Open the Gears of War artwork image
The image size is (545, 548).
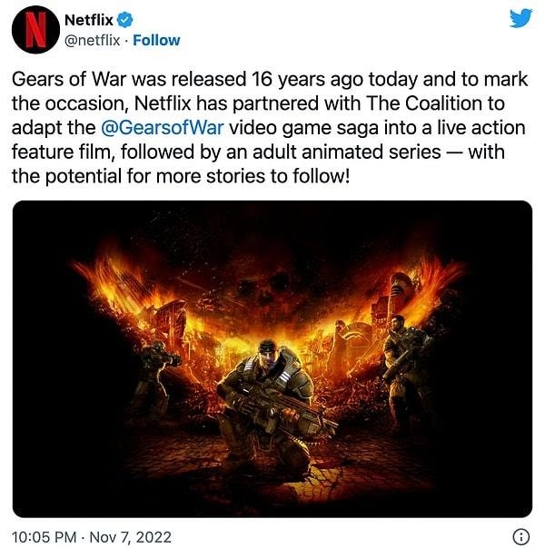(272, 359)
